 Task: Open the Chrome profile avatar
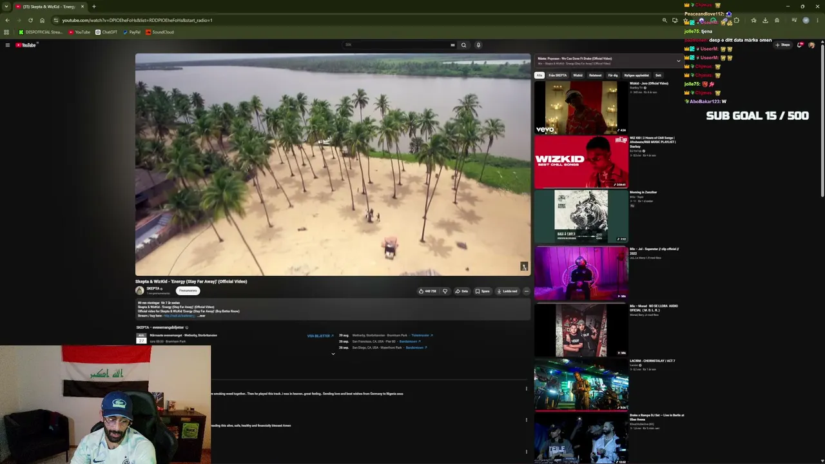click(806, 20)
